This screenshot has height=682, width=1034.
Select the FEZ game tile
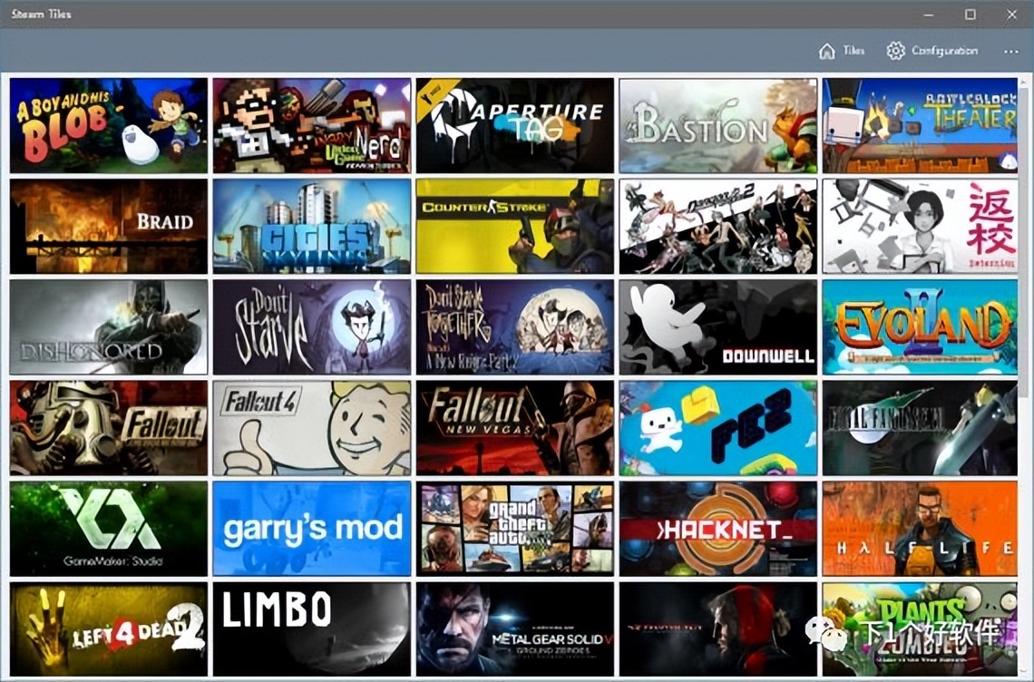(x=718, y=428)
